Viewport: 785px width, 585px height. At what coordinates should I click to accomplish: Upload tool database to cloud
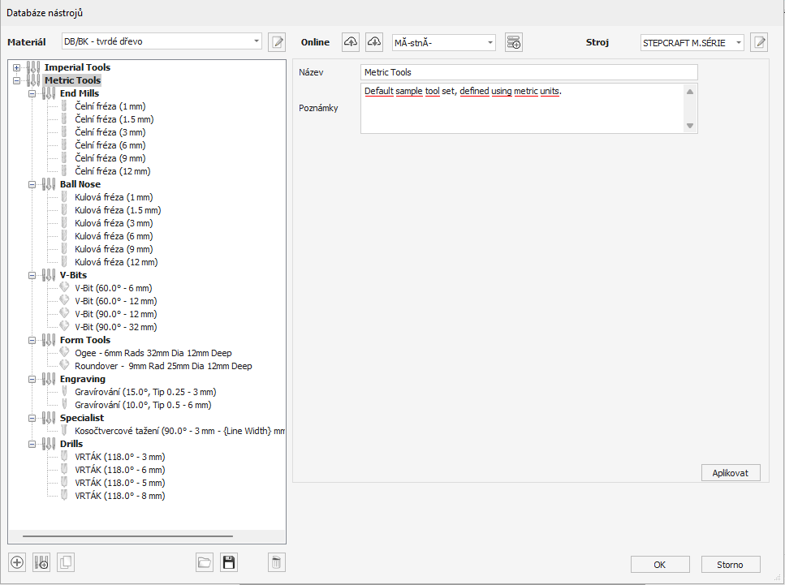351,42
